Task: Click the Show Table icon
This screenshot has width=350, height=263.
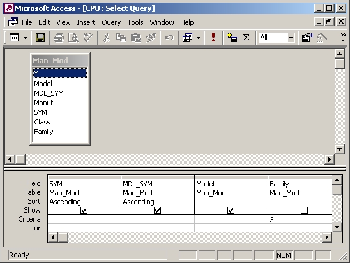Action: tap(232, 38)
